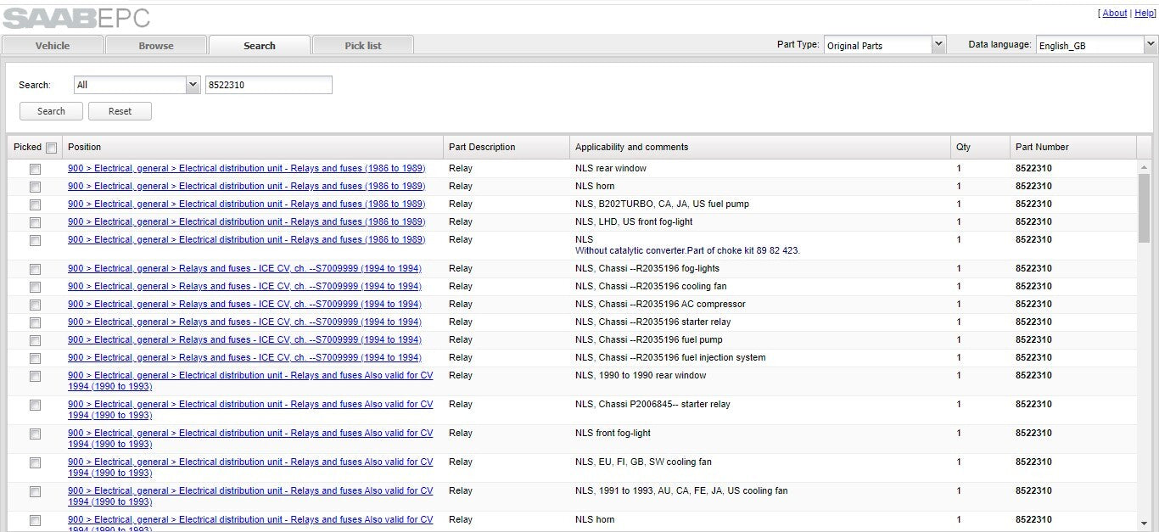Tick checkbox for the fuel injection system row

pos(35,358)
